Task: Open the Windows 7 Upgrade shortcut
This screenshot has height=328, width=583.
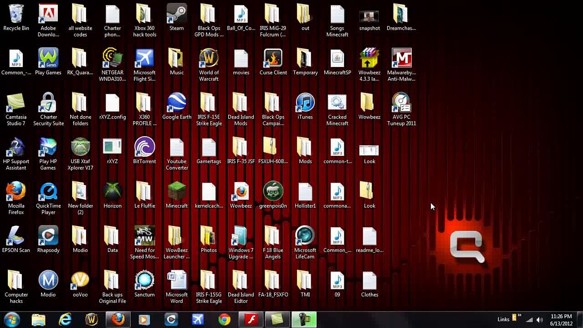Action: 241,243
